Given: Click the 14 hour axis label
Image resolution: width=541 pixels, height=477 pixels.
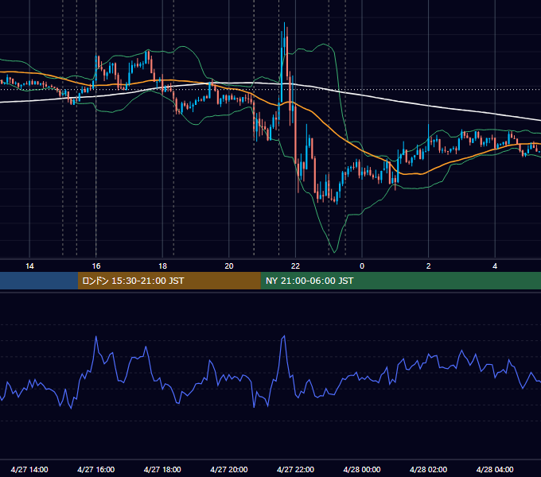Looking at the screenshot, I should click(x=29, y=266).
